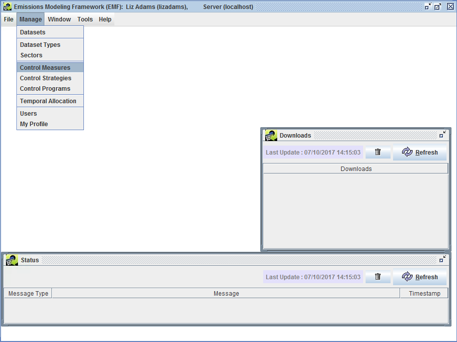Open the Tools menu
This screenshot has height=342, width=457.
tap(84, 19)
